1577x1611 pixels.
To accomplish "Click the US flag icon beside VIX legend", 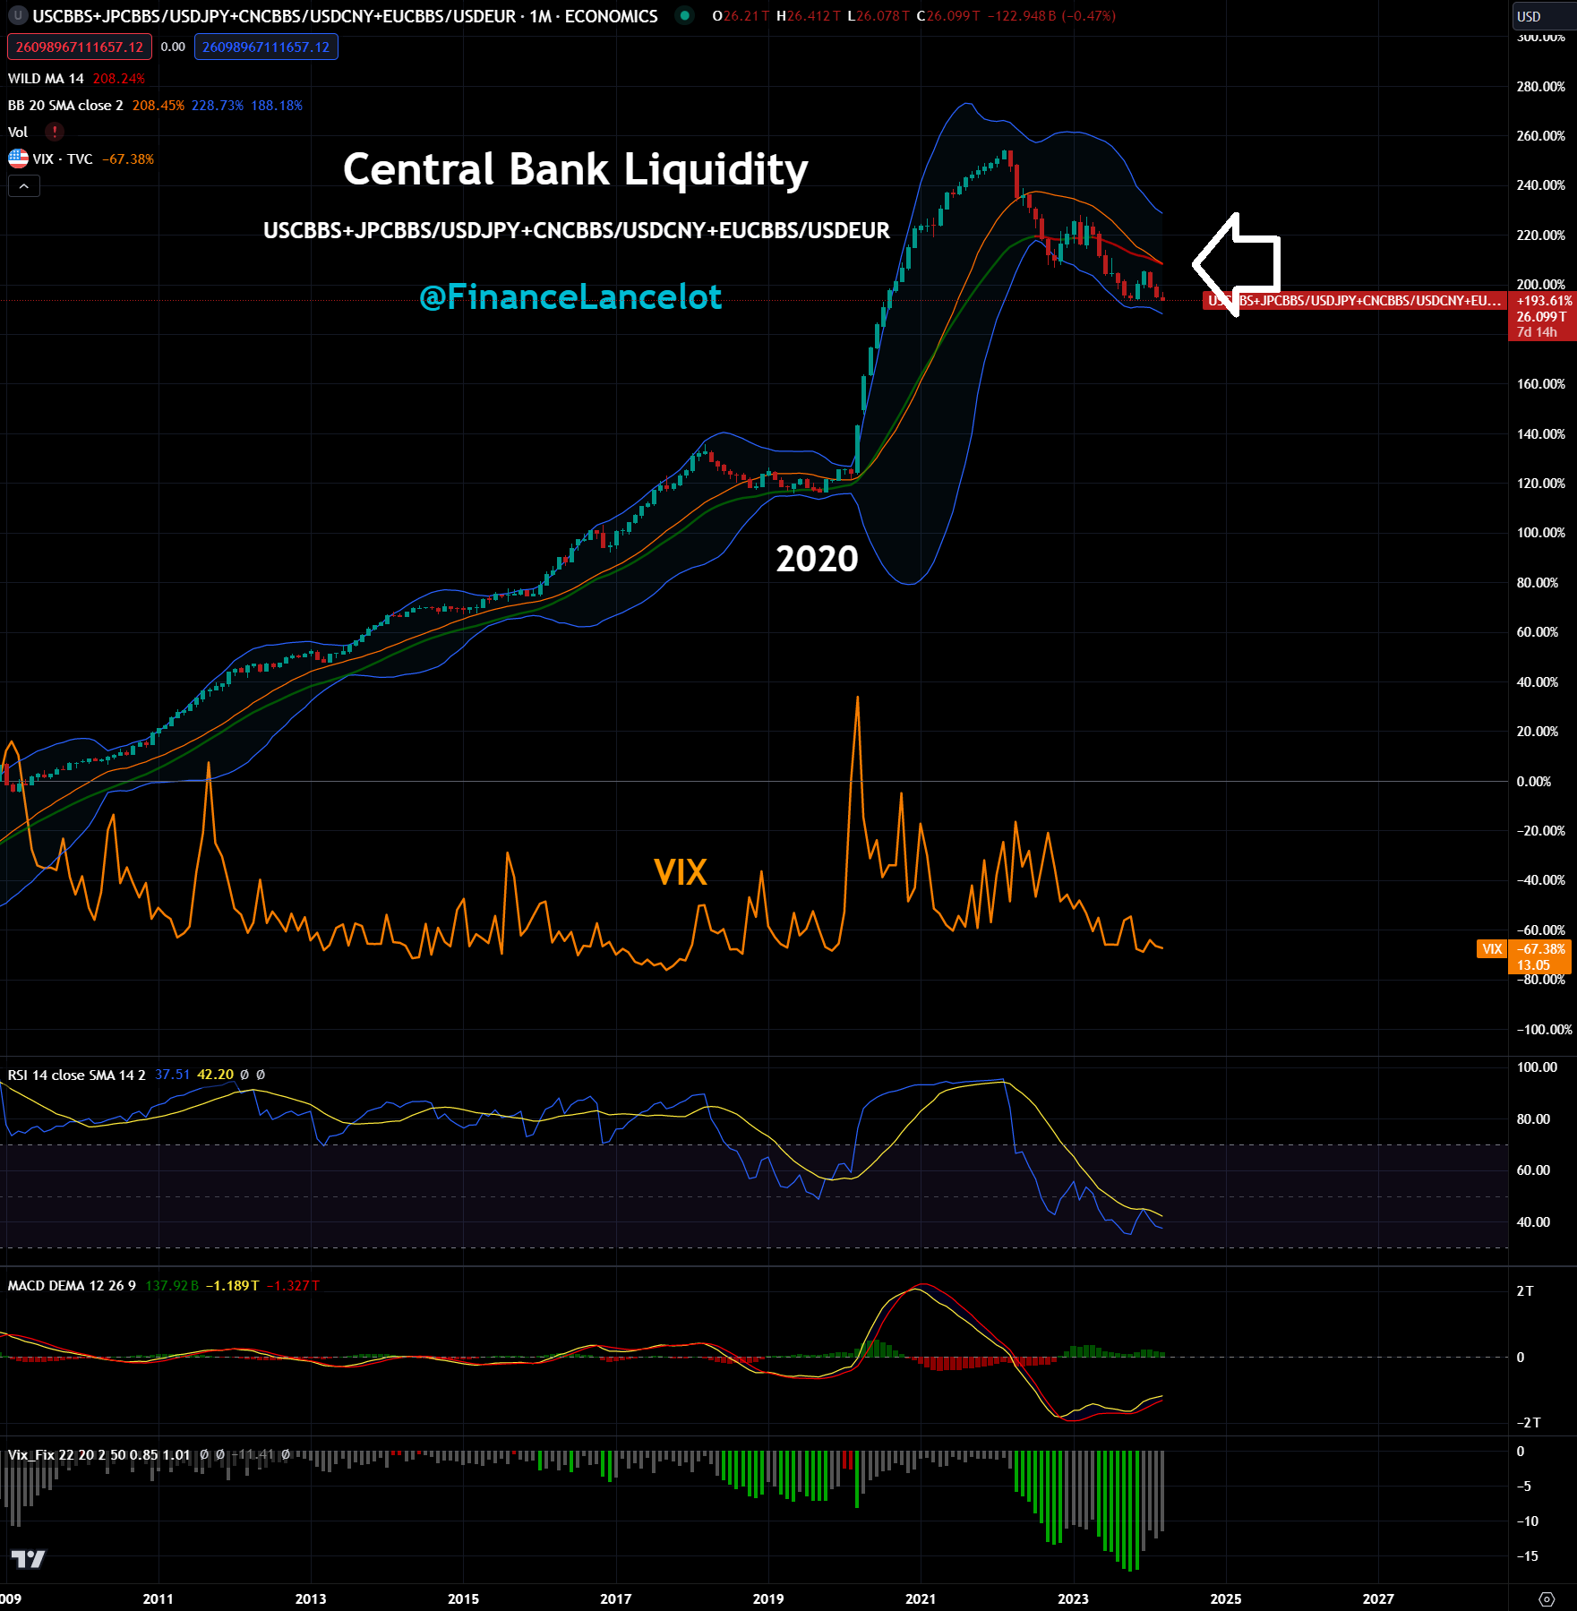I will click(18, 159).
